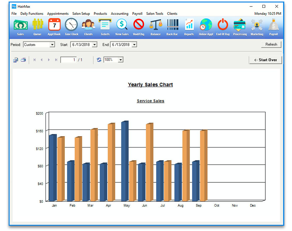Open the End date picker dropdown
Viewport: 292px width, 231px height.
[134, 45]
